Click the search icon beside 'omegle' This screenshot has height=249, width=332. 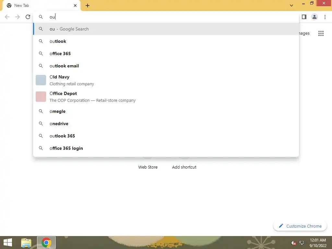pos(41,112)
